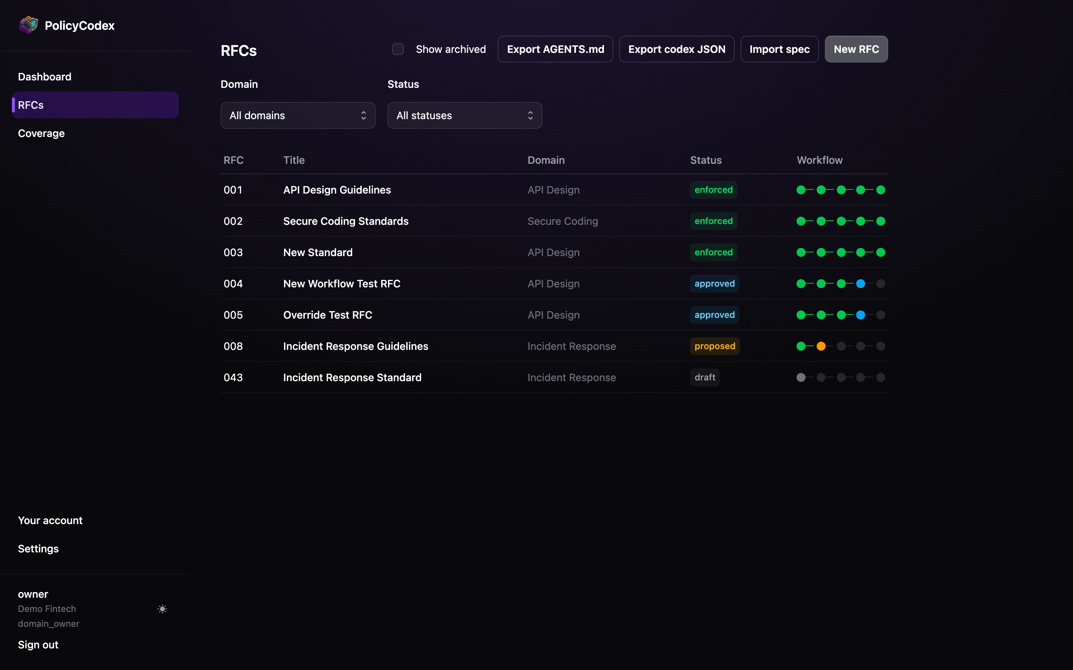This screenshot has width=1073, height=670.
Task: Click last green workflow dot for RFC 003
Action: 881,252
